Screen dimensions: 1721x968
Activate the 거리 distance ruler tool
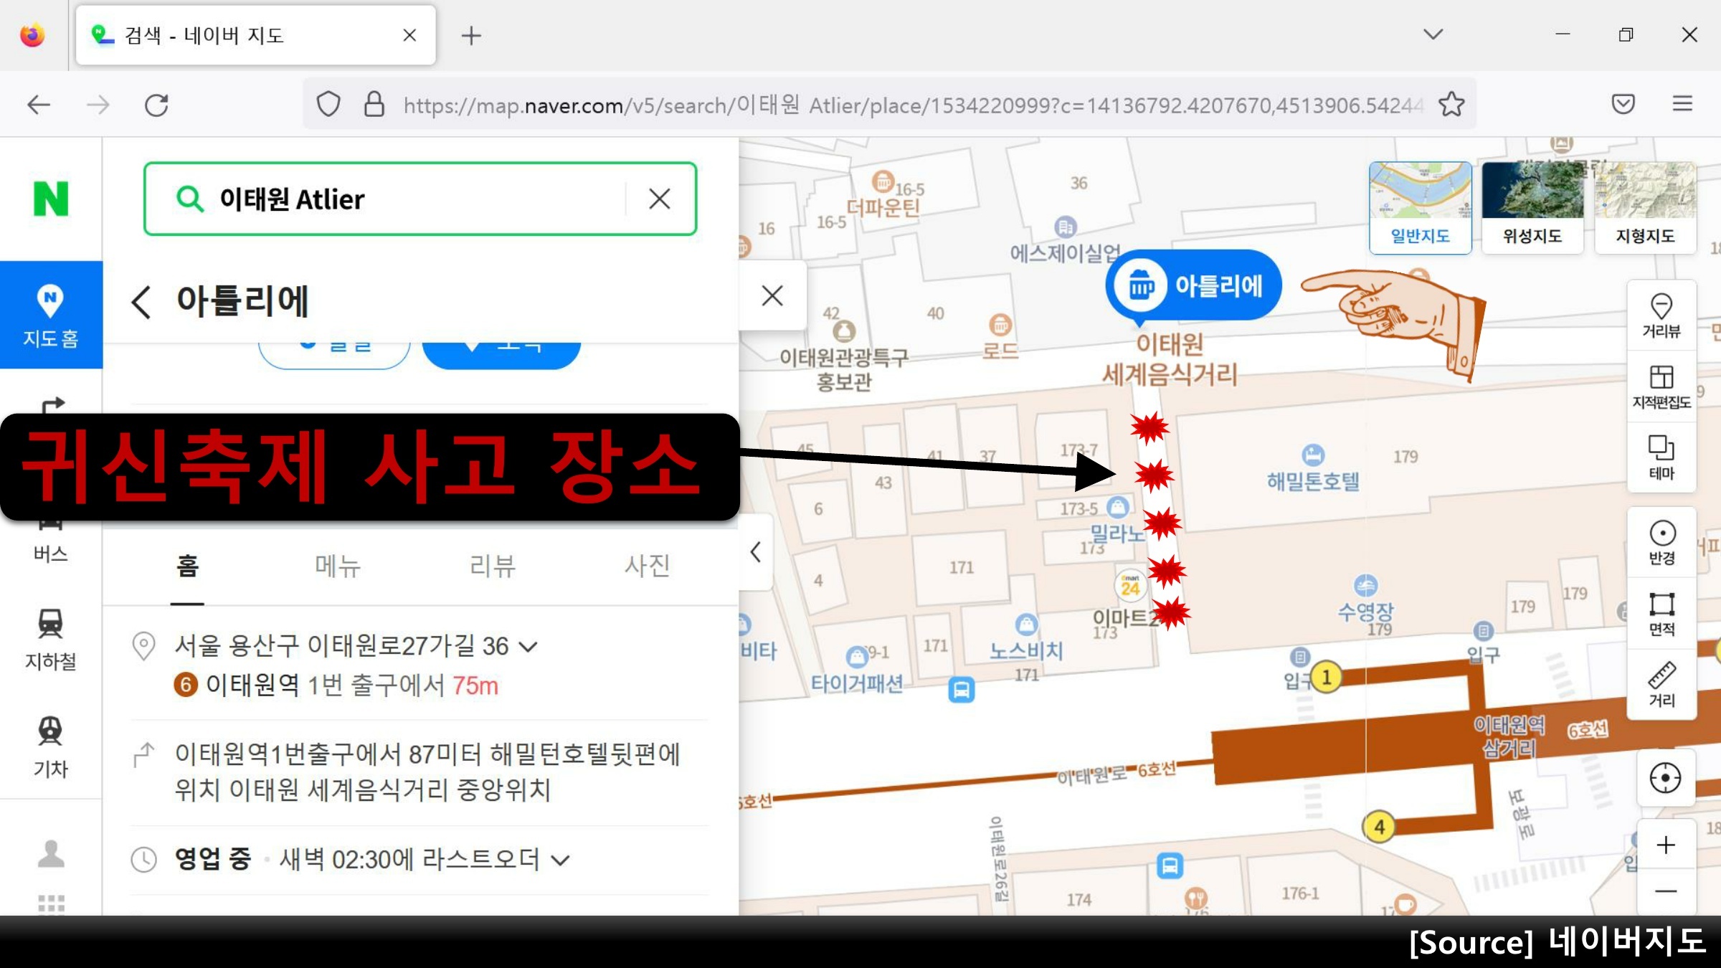point(1661,684)
